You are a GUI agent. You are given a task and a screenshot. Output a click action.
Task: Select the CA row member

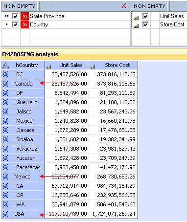point(20,186)
